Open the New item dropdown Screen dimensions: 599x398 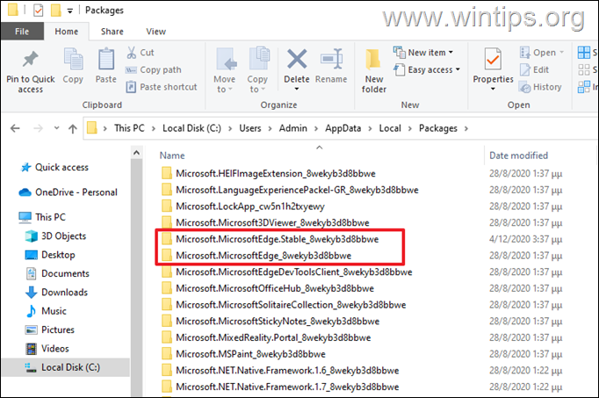point(422,53)
